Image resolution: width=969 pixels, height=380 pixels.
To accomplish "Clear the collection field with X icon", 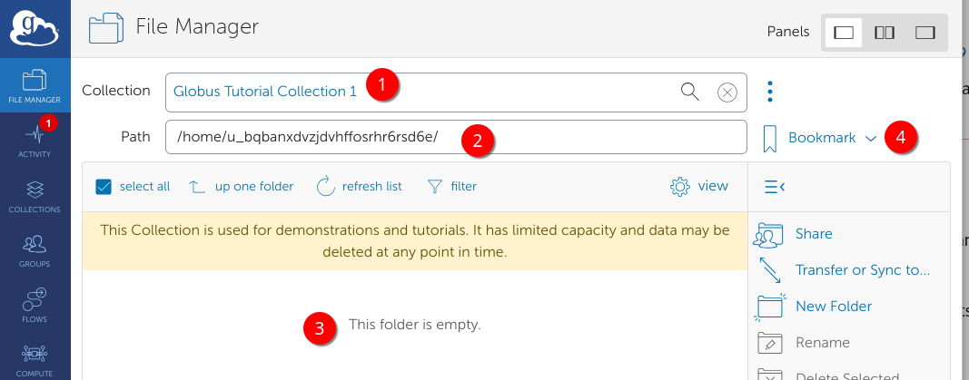I will pyautogui.click(x=726, y=91).
